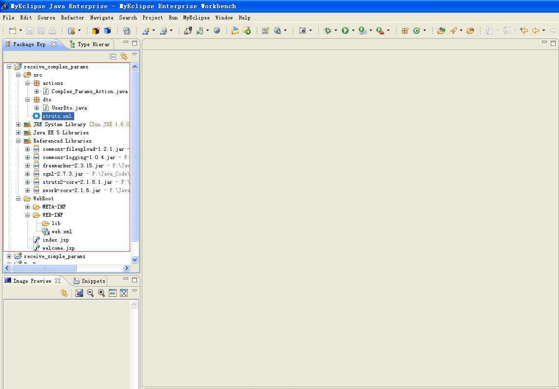The image size is (559, 389).
Task: Collapse the receive_complex_params project node
Action: click(x=9, y=66)
